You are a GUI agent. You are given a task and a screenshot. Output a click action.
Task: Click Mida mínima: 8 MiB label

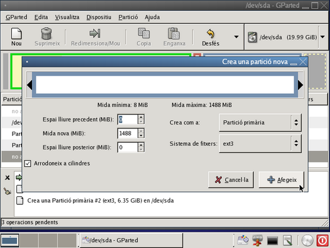tap(123, 105)
